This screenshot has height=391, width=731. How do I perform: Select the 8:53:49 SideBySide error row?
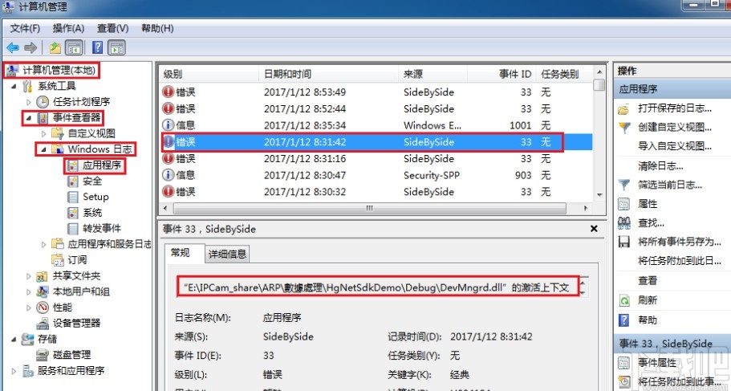376,92
